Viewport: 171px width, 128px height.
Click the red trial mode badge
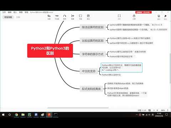pos(144,12)
